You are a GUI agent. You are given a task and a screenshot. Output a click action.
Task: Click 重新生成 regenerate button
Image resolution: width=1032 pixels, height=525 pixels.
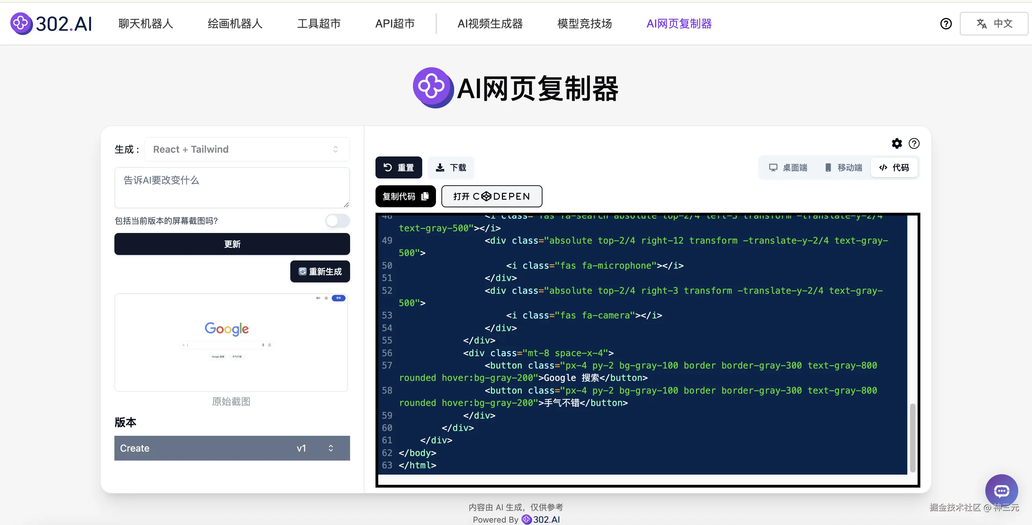(x=320, y=271)
